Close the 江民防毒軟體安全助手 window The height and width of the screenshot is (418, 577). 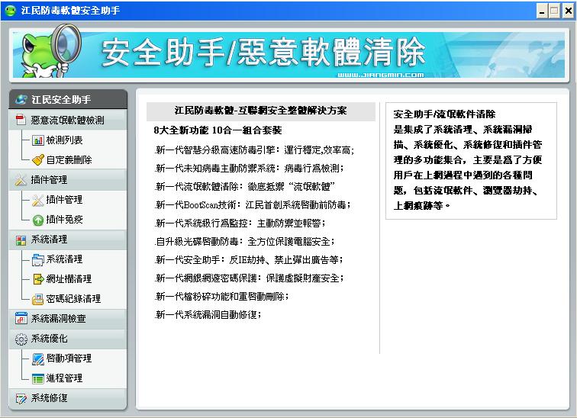[x=568, y=11]
